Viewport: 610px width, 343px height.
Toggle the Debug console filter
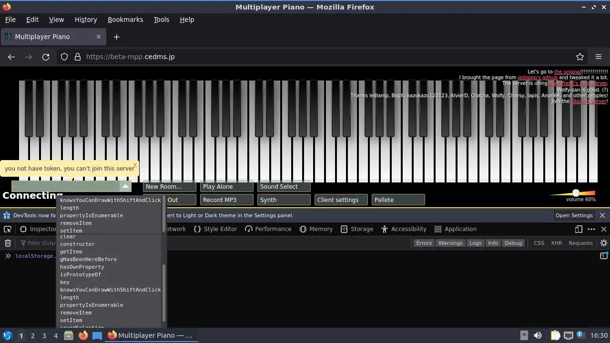pyautogui.click(x=513, y=243)
